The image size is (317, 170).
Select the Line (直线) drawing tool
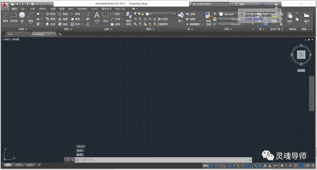(6, 17)
